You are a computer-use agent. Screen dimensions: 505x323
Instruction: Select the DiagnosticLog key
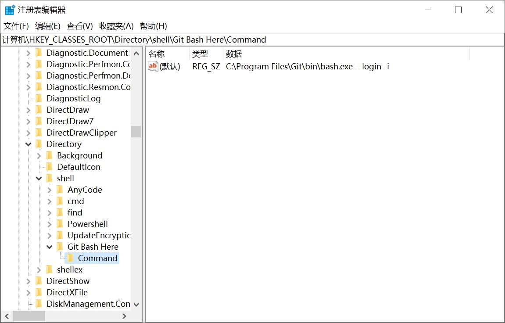73,98
